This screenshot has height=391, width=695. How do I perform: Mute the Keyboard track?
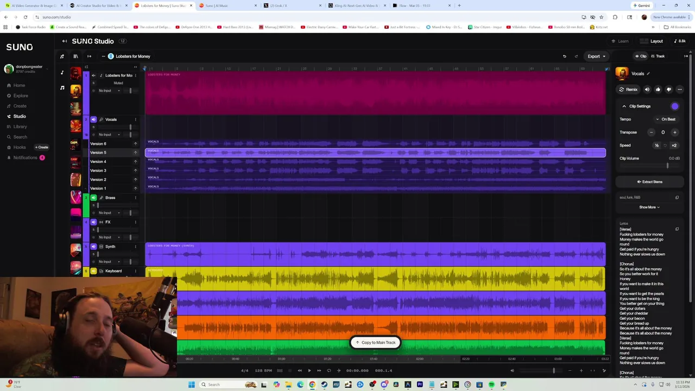(93, 271)
